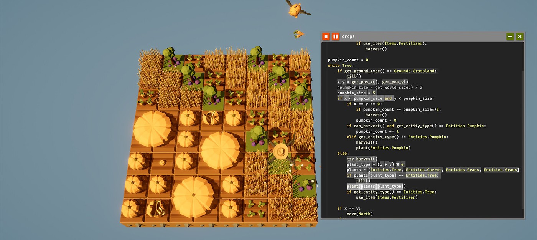
Task: Click the commented get_world_size line
Action: (387, 88)
